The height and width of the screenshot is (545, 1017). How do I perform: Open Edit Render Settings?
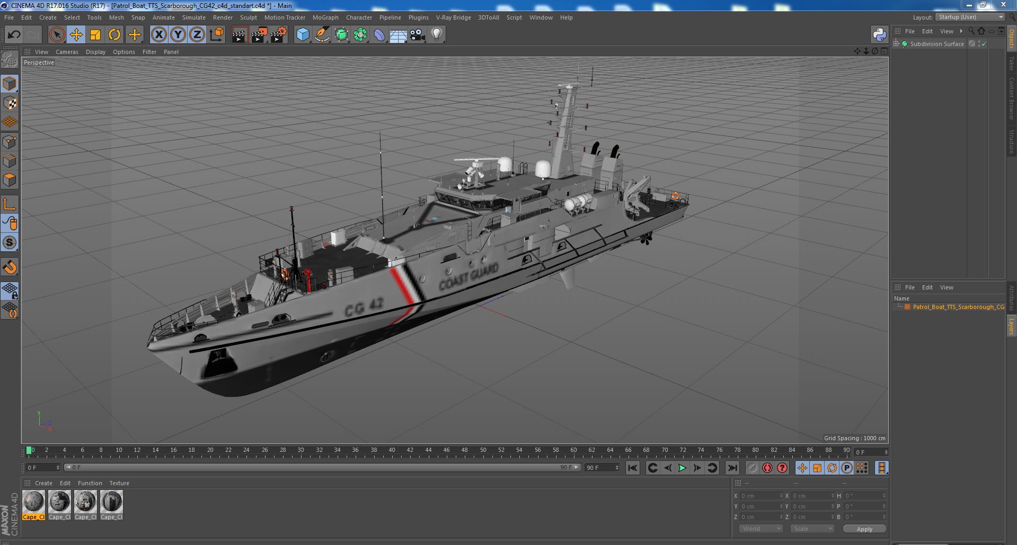click(279, 35)
